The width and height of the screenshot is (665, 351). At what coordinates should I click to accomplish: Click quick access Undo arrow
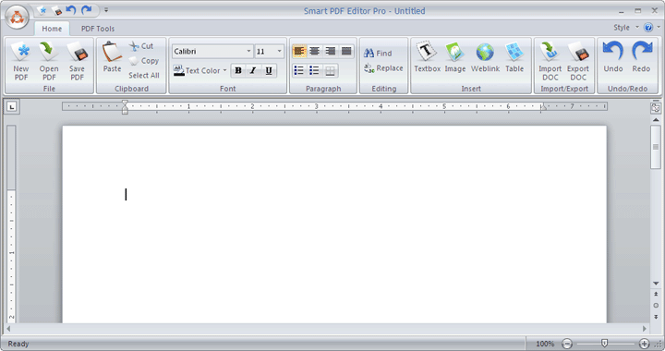click(x=71, y=10)
